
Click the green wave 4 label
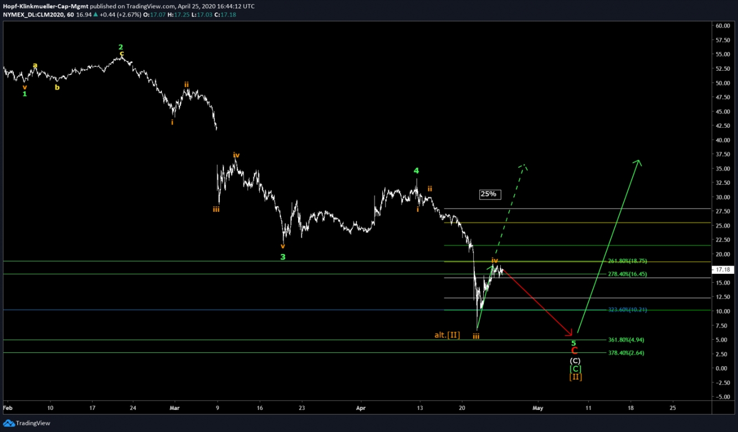pyautogui.click(x=417, y=171)
